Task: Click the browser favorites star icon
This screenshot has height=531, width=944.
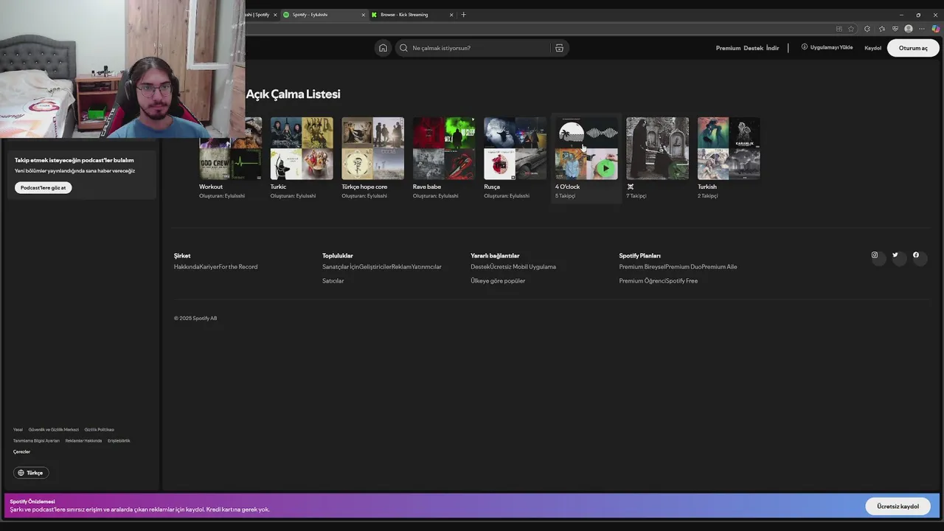Action: 851,29
